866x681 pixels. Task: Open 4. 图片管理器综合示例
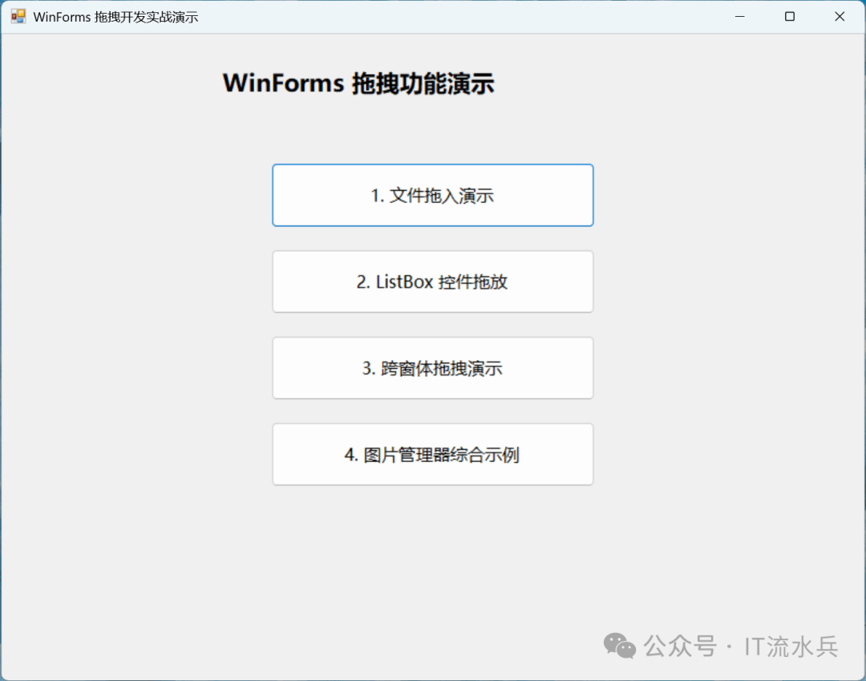click(432, 455)
